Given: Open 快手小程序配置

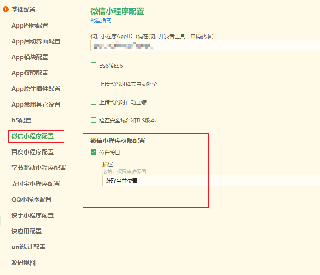Looking at the screenshot, I should (x=33, y=215).
